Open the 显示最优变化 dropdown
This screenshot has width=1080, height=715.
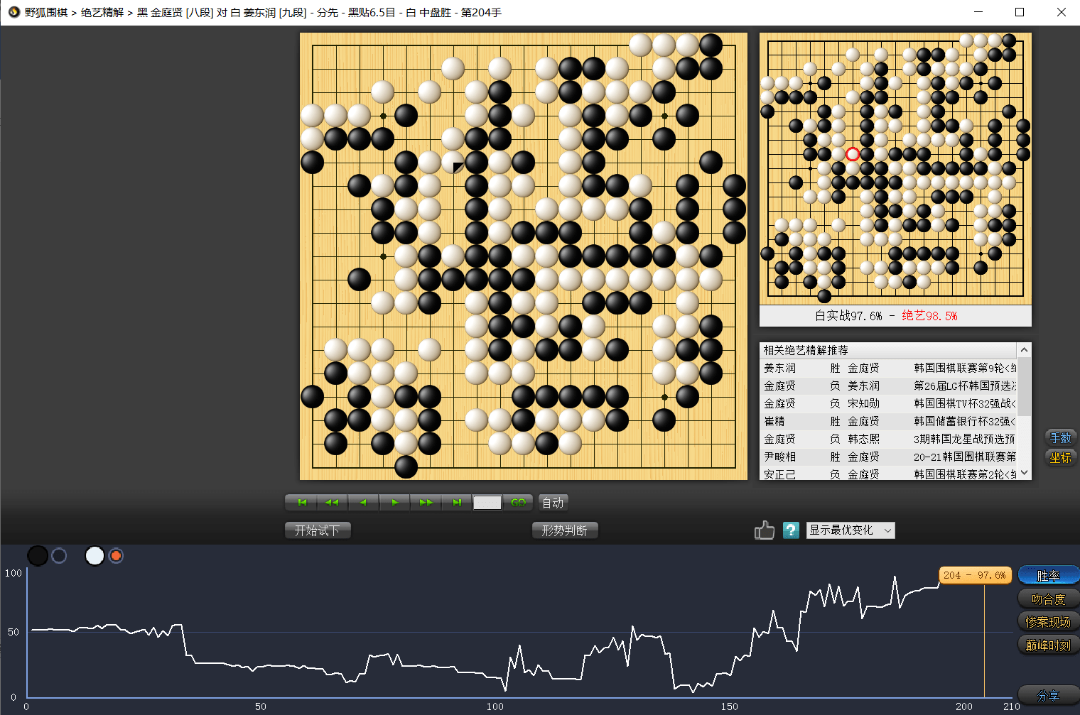[x=850, y=530]
